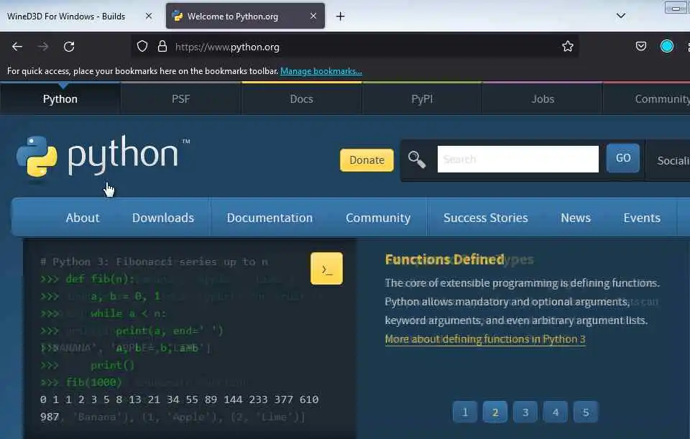Show slide 2 of the code carousel
This screenshot has height=439, width=690.
click(x=495, y=412)
